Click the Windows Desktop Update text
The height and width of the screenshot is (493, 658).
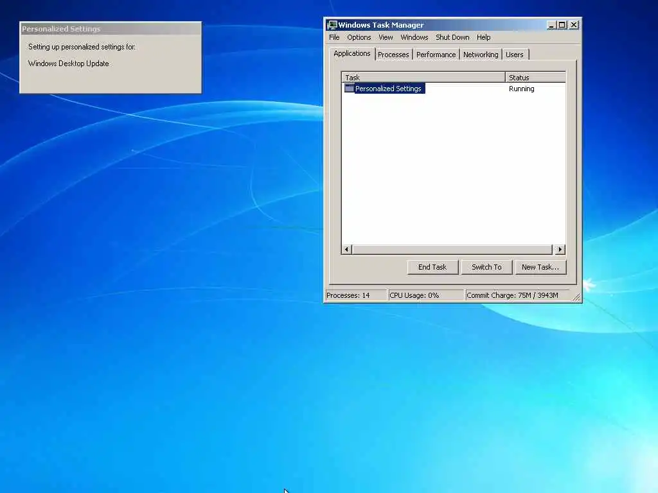click(68, 64)
